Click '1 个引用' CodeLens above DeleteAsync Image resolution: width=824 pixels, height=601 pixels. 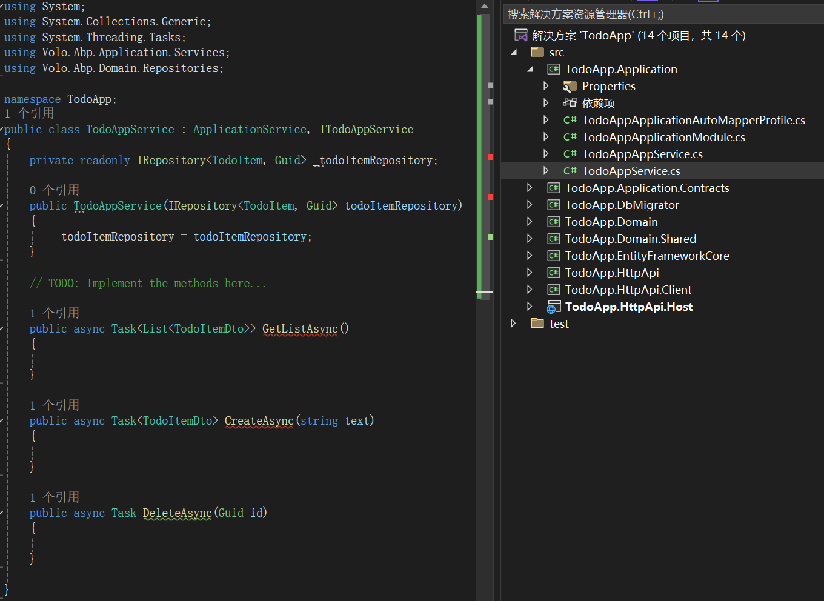[x=55, y=497]
